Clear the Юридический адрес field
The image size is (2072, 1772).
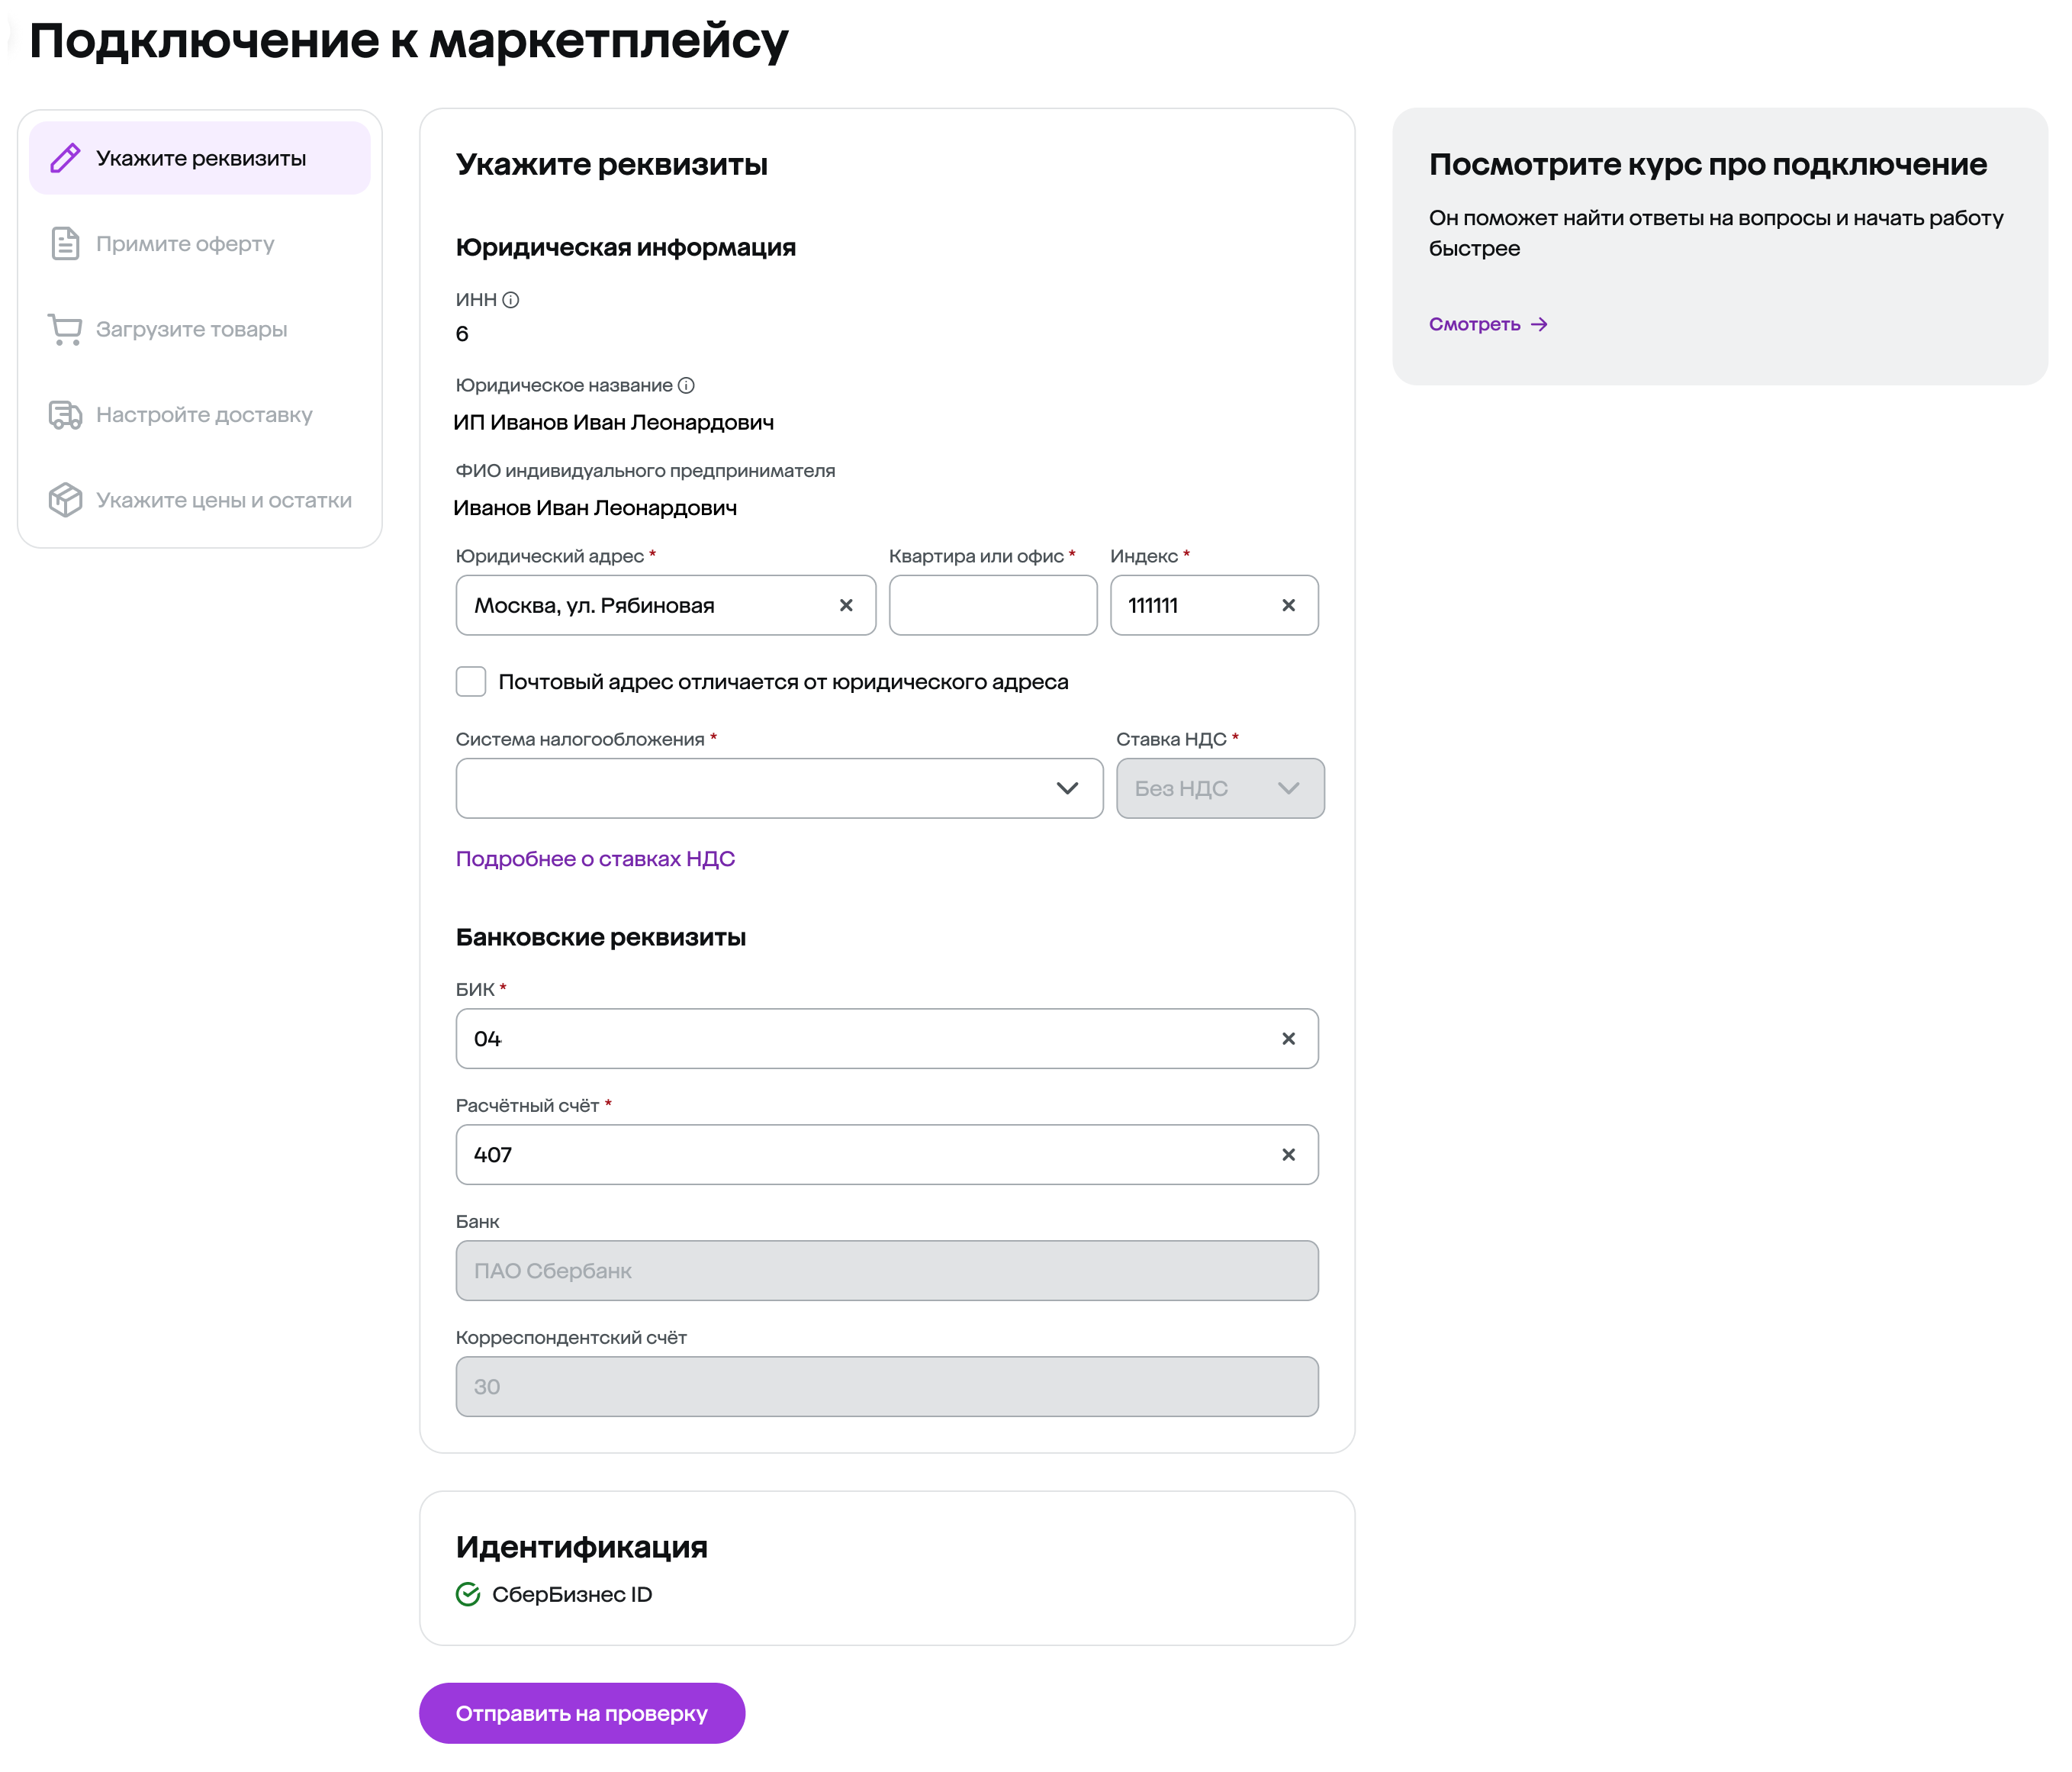[x=846, y=605]
